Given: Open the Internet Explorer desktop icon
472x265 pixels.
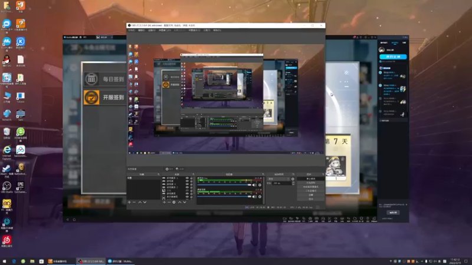Looking at the screenshot, I should 6,151.
